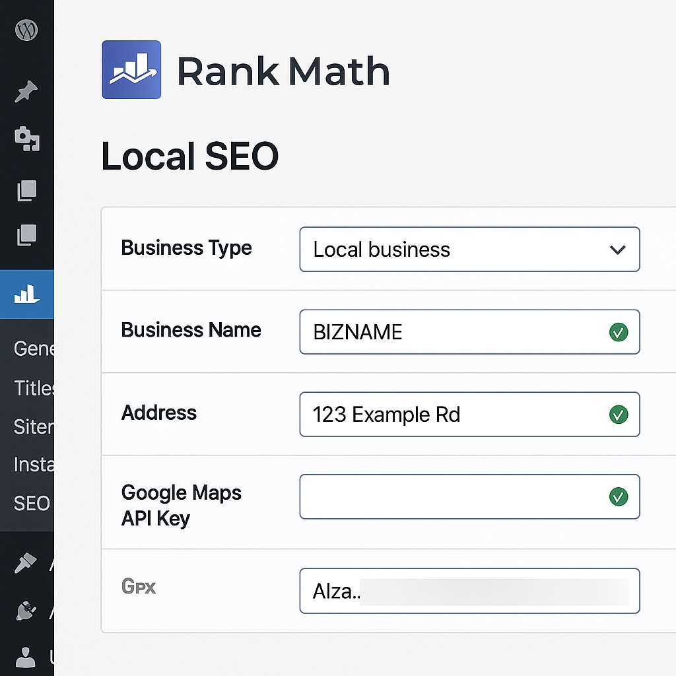Toggle the Address field validation check

[x=618, y=415]
